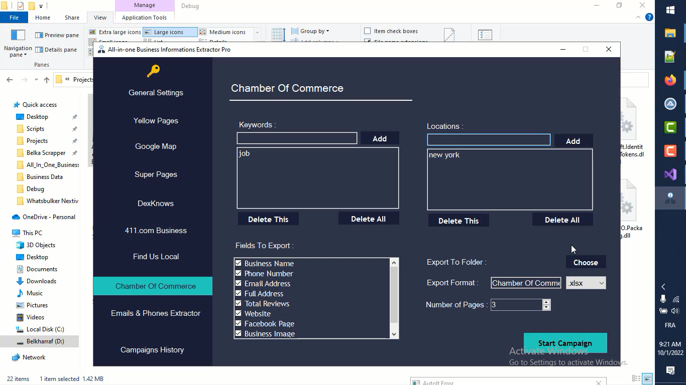Click Delete All under Locations

tap(562, 220)
